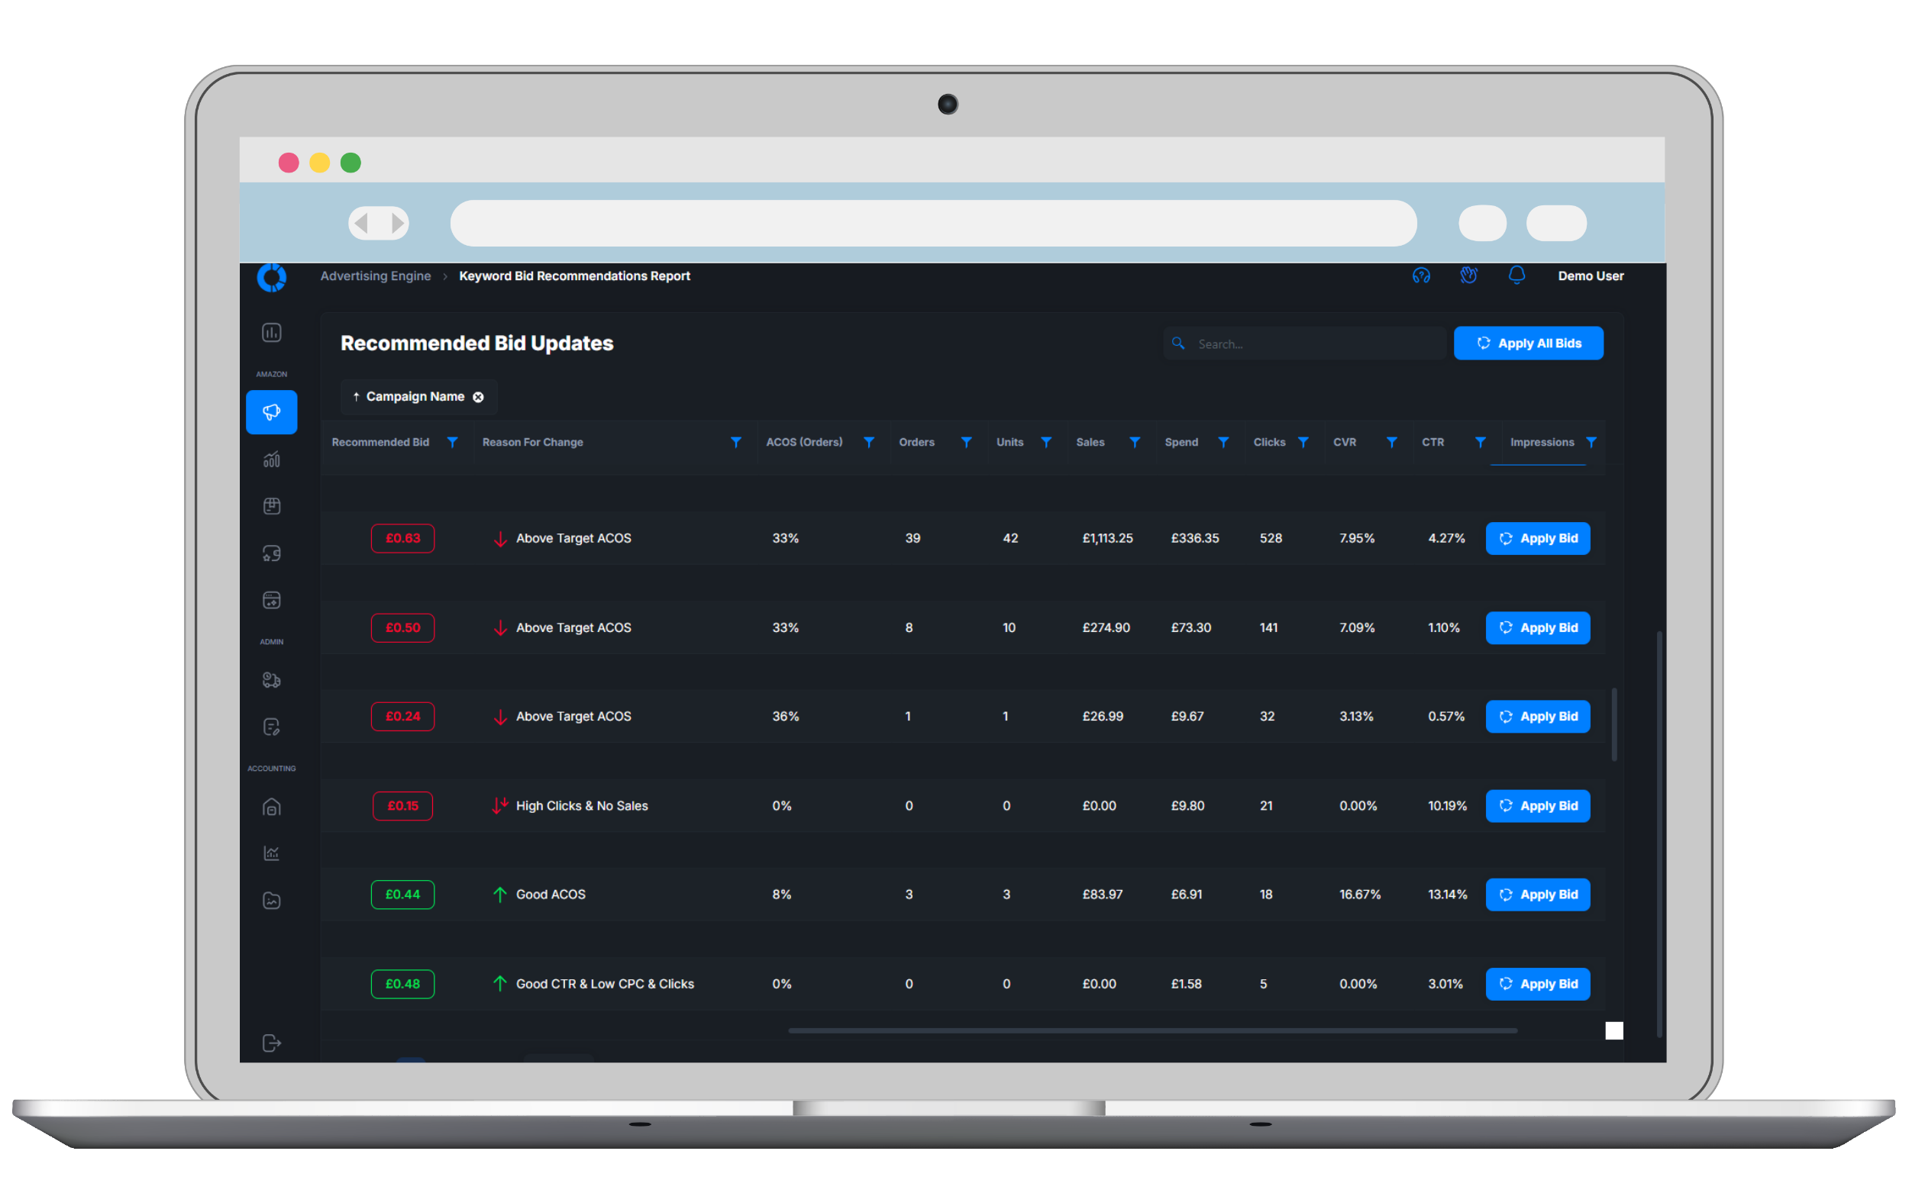Open the bar chart dashboard sidebar icon
The image size is (1909, 1193).
coord(272,333)
